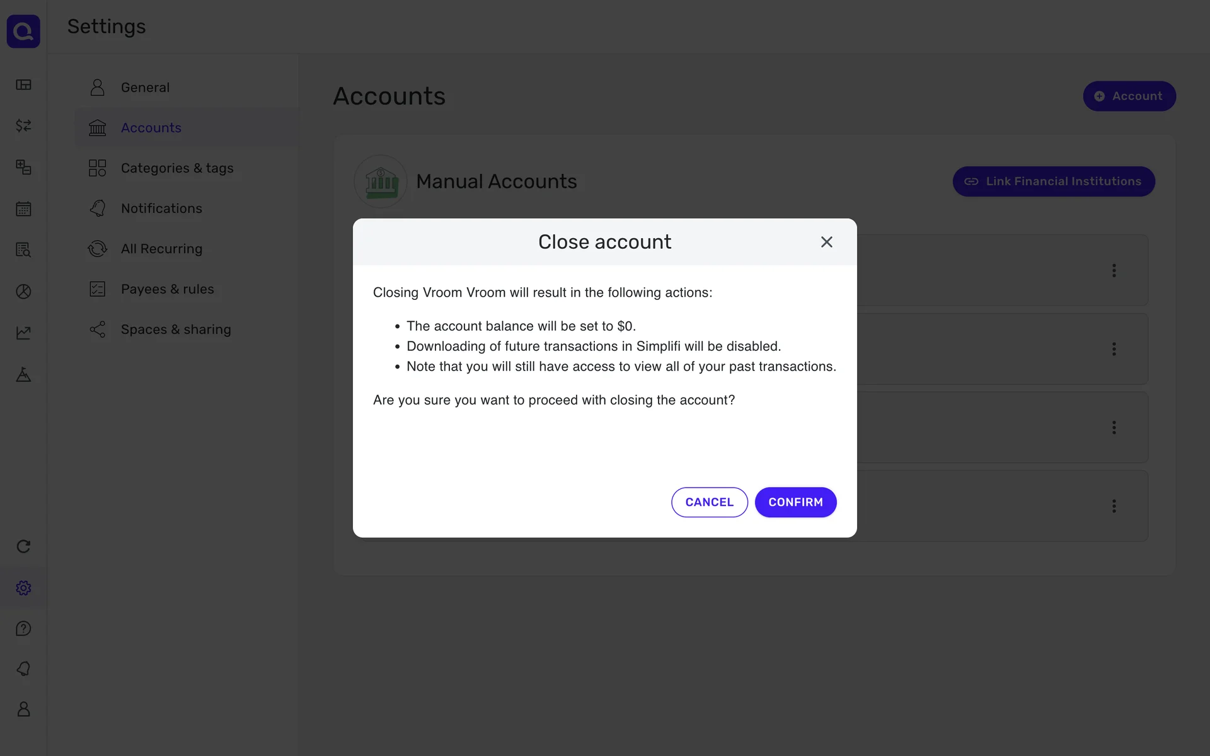Click the investments trend line icon
The image size is (1210, 756).
click(23, 333)
